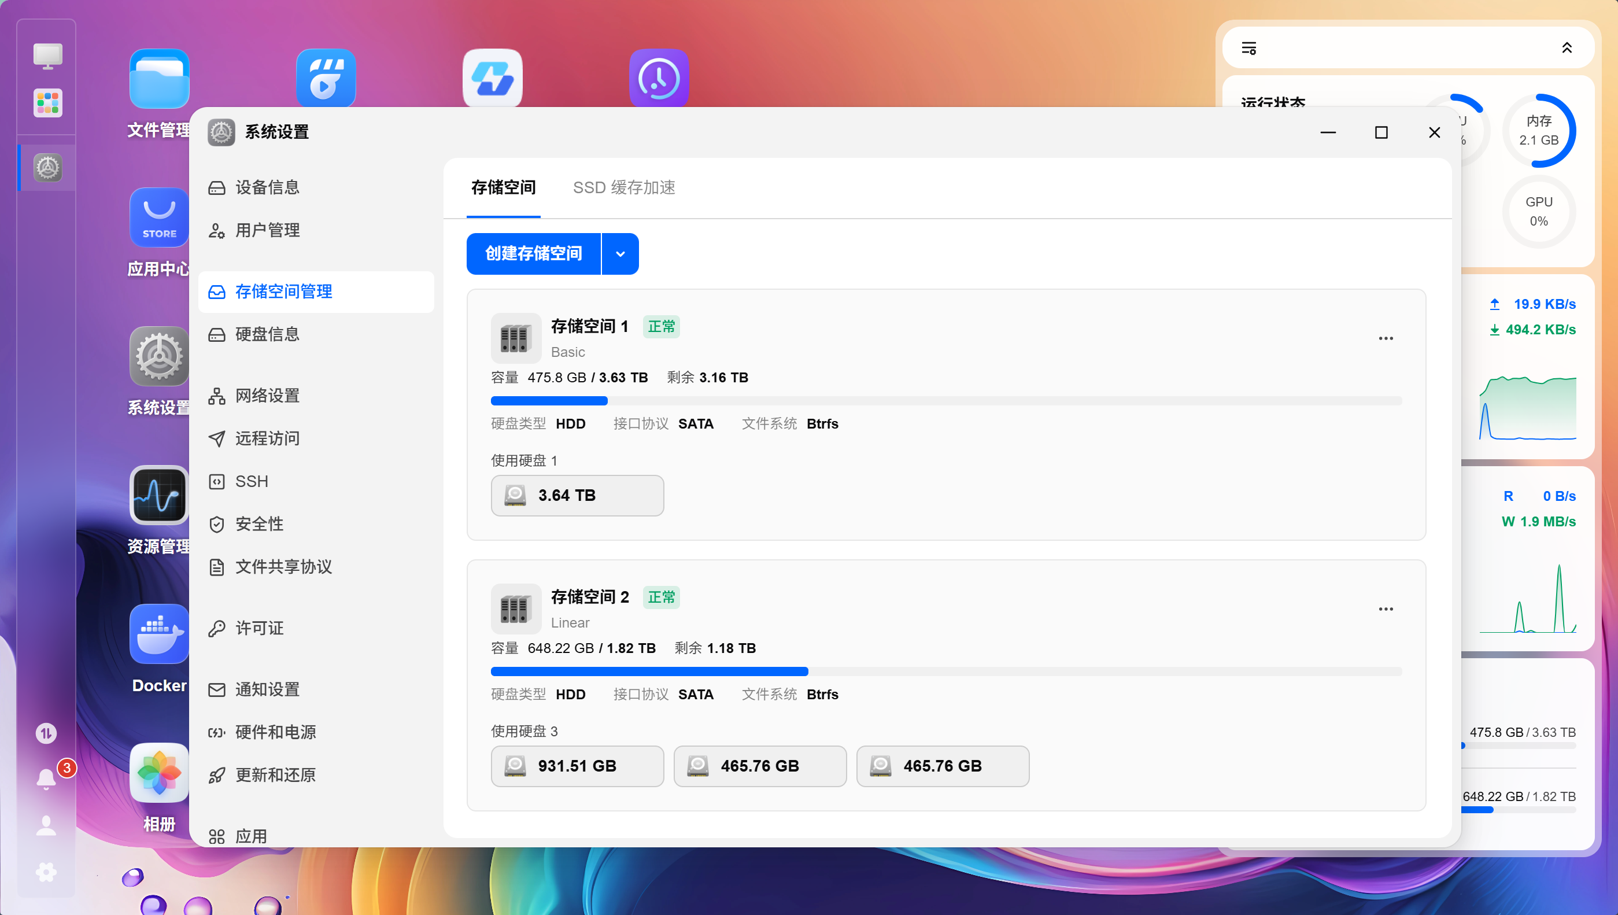Click the 3.64 TB disk chip
Screen dimensions: 1618x915
577,495
